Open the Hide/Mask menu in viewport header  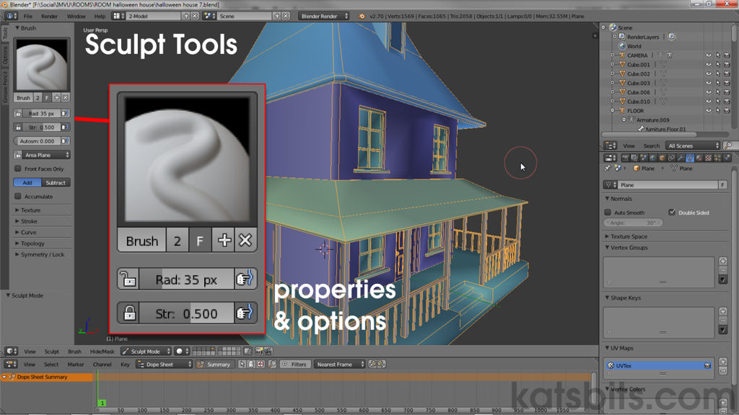click(x=102, y=351)
